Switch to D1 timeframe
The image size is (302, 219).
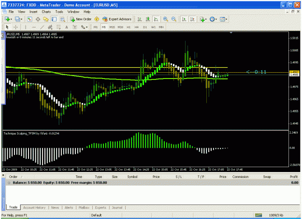pos(145,27)
